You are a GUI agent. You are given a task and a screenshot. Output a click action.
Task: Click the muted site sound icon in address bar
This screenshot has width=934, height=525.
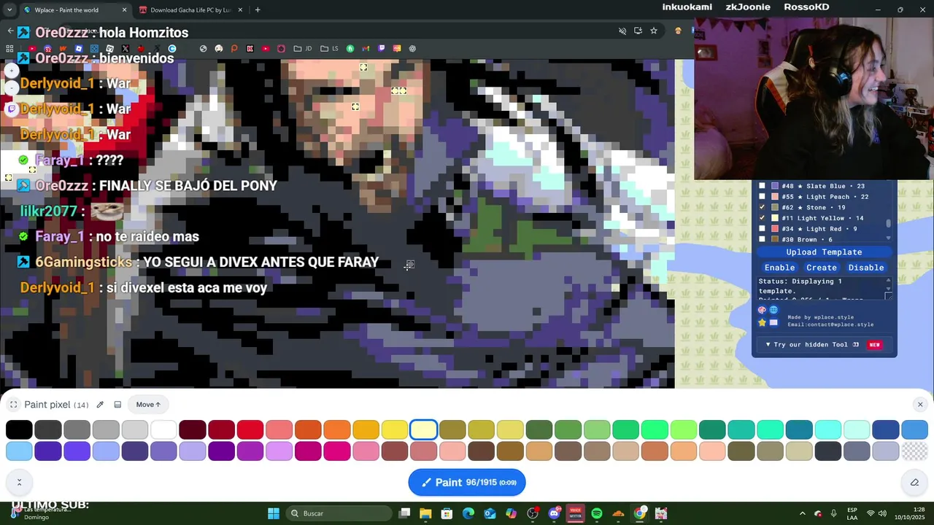click(622, 31)
